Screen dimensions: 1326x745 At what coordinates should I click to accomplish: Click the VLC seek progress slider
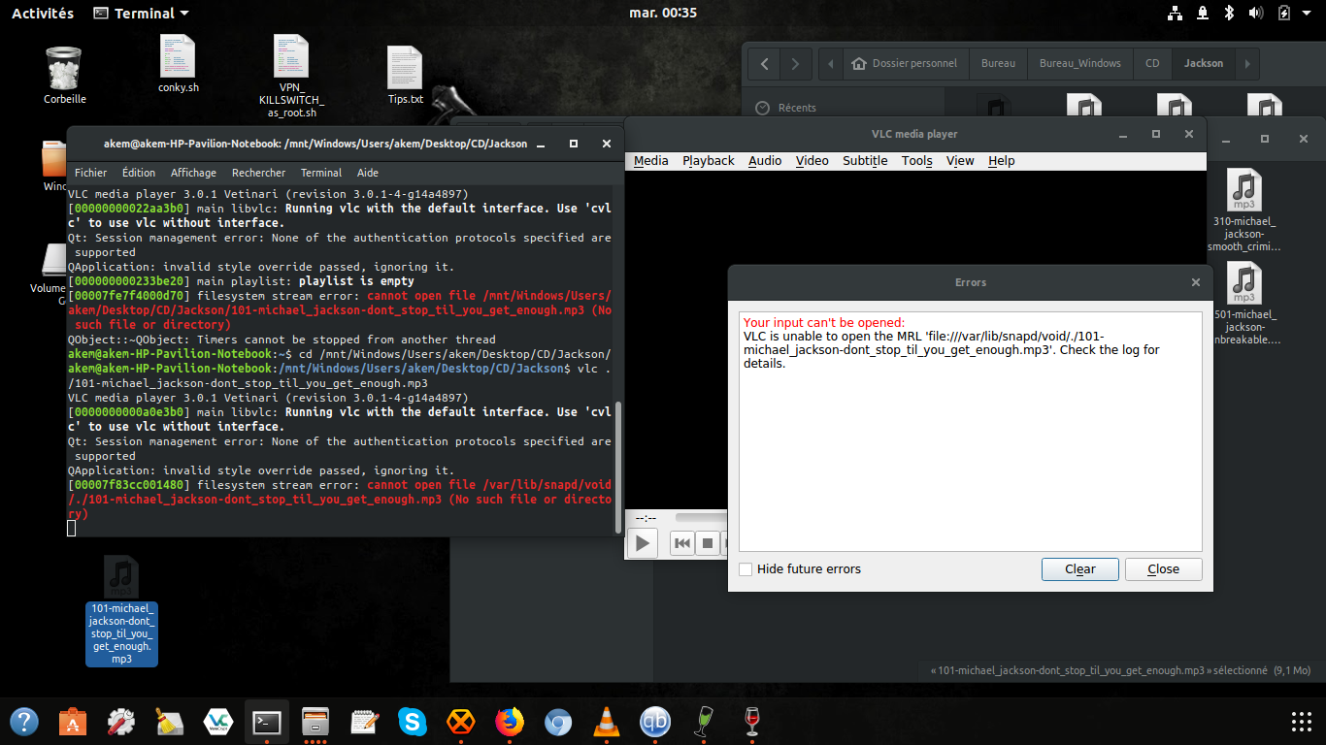click(x=701, y=518)
